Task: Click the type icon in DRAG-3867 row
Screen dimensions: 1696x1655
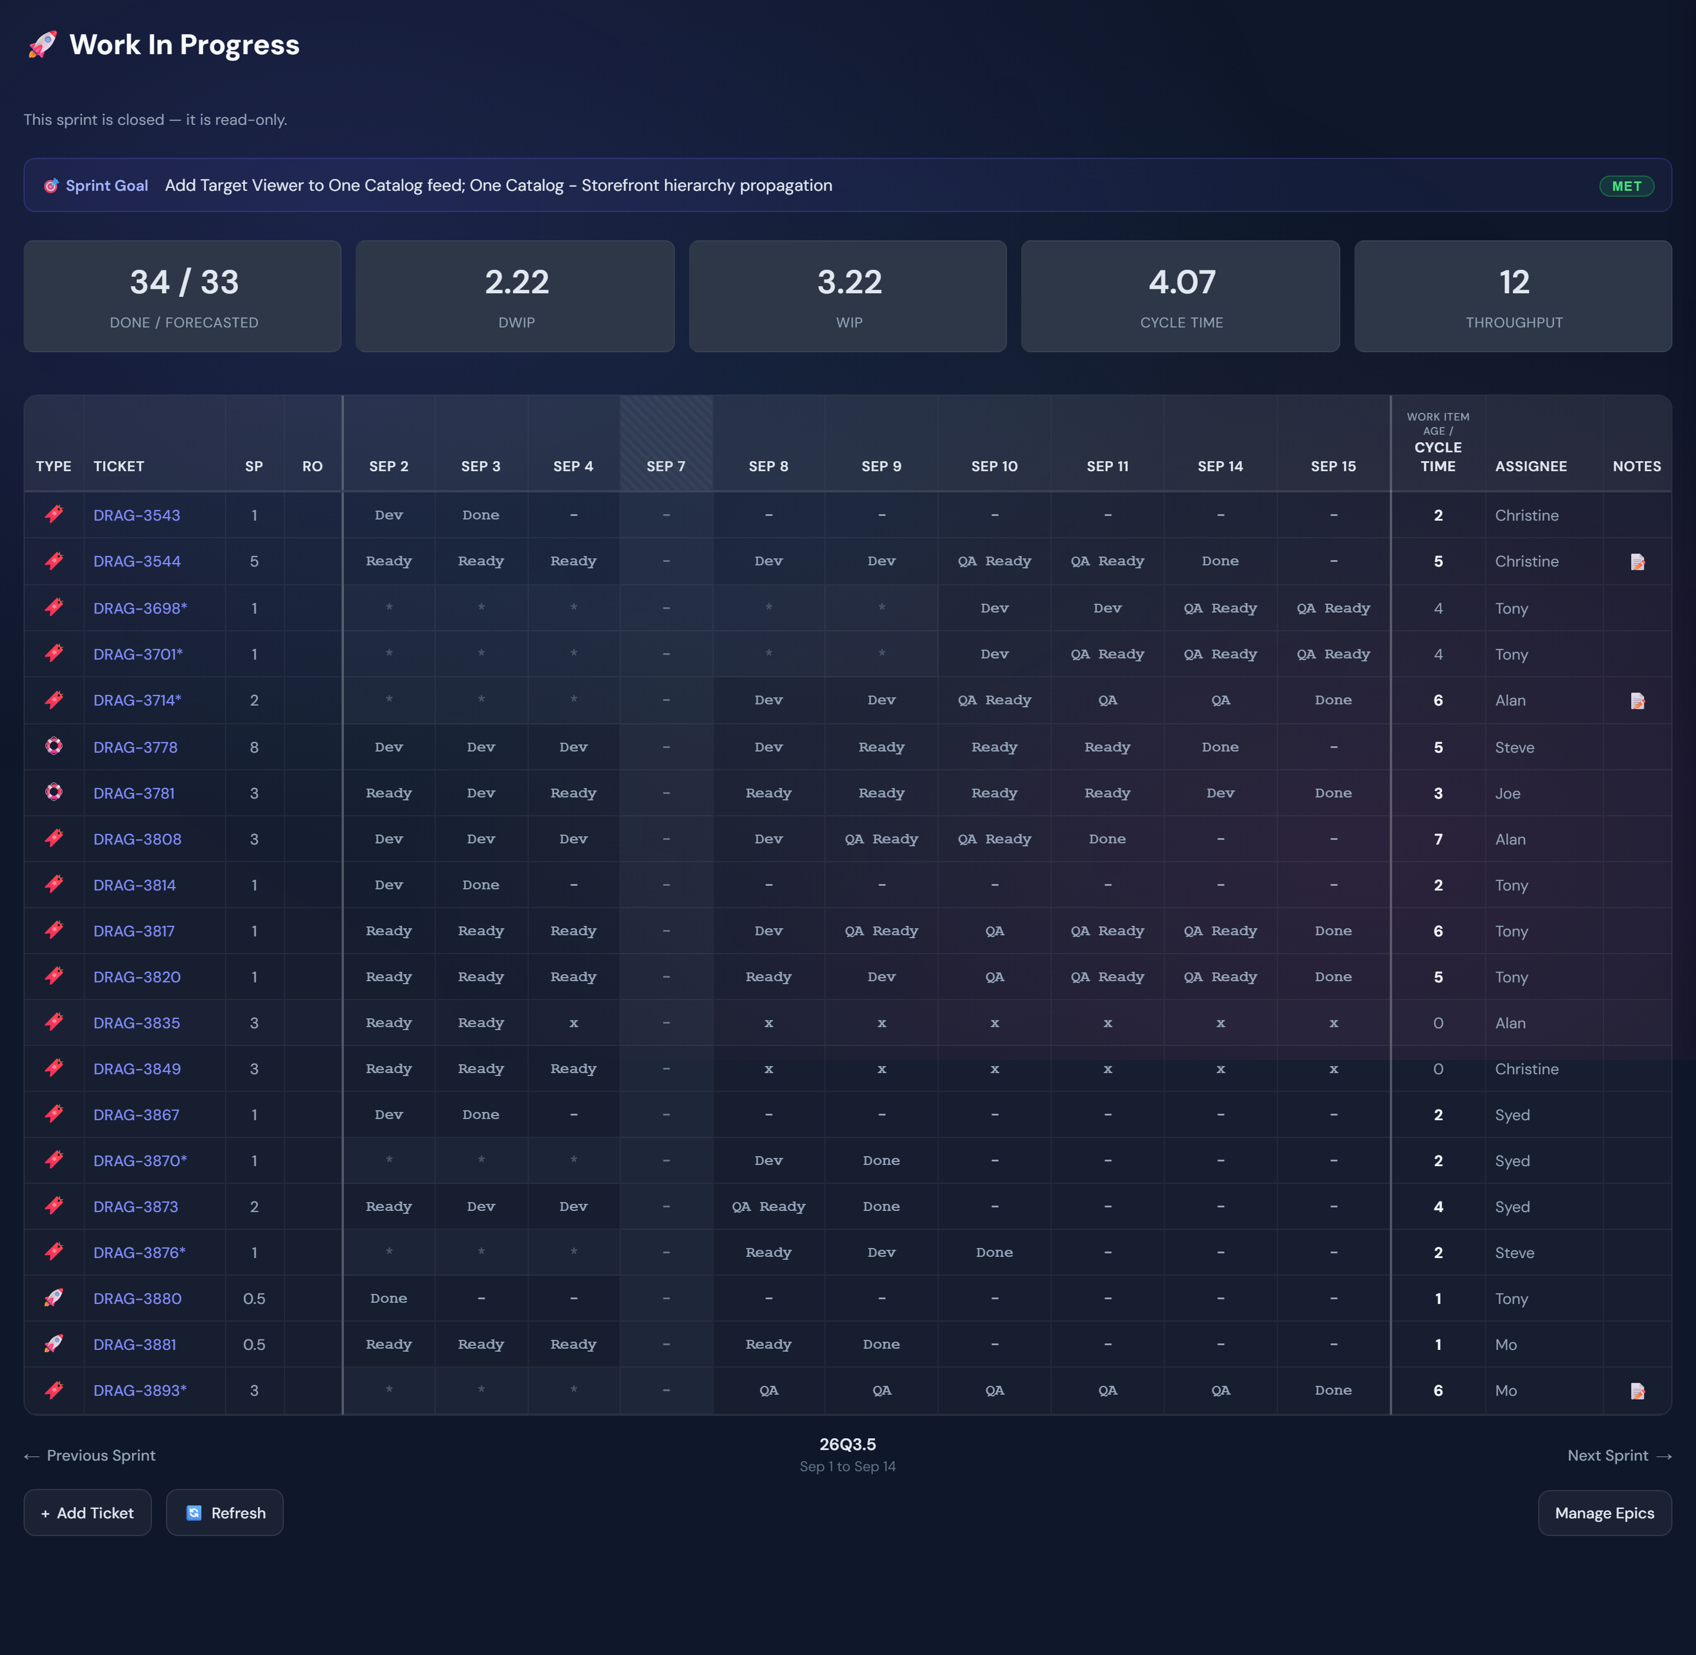Action: [x=54, y=1114]
